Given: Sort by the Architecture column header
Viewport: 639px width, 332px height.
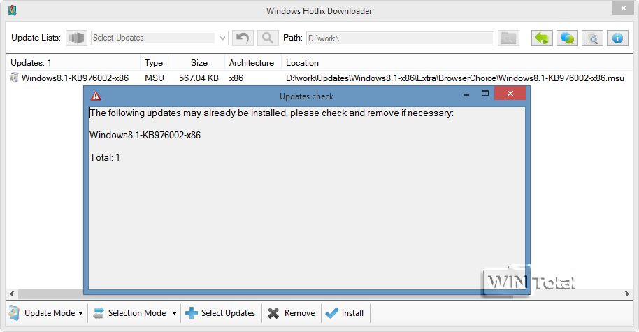Looking at the screenshot, I should click(x=252, y=63).
